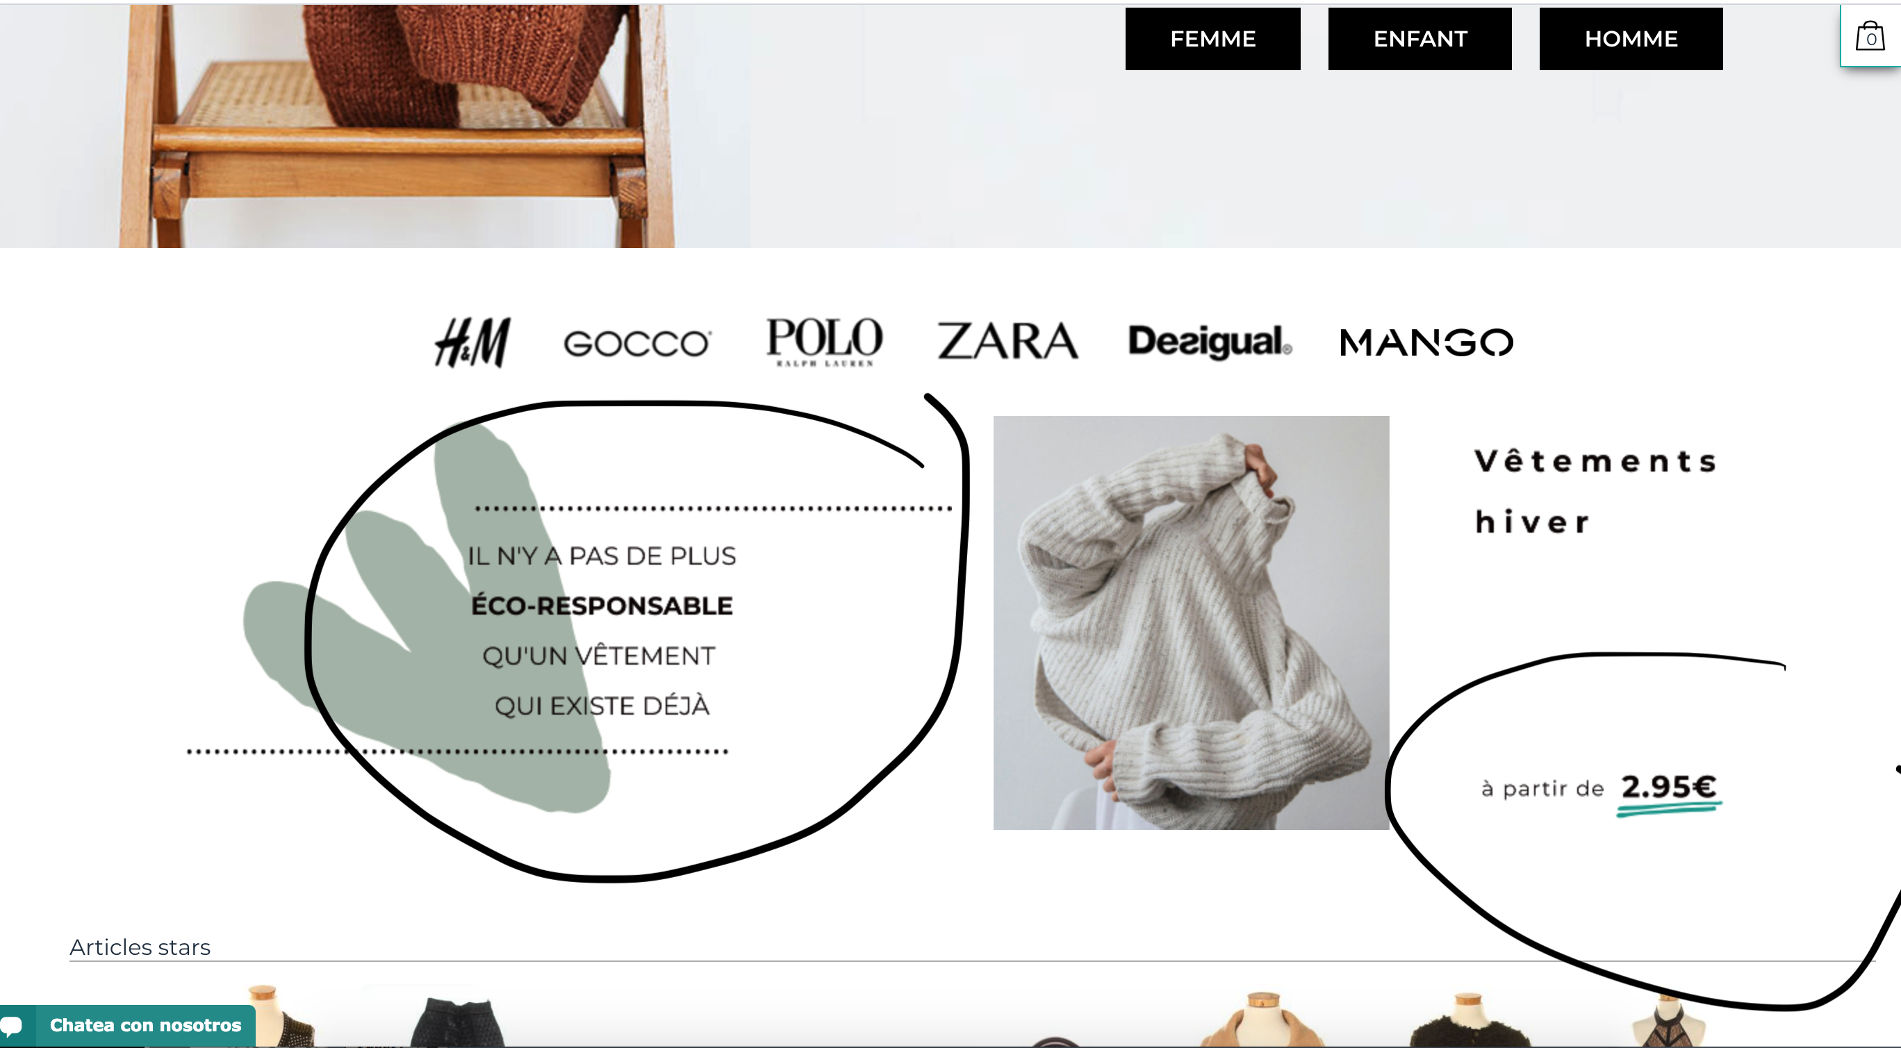This screenshot has width=1901, height=1048.
Task: Select the Mango brand logo
Action: click(x=1426, y=343)
